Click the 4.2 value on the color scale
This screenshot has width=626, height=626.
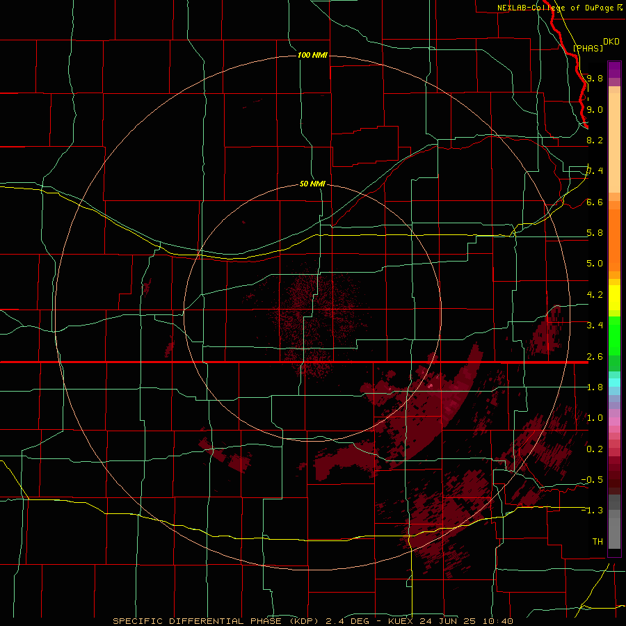point(595,295)
